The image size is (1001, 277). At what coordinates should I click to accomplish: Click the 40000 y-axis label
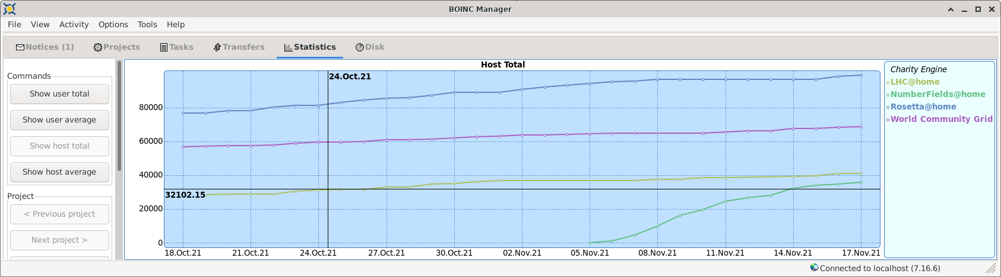[151, 175]
